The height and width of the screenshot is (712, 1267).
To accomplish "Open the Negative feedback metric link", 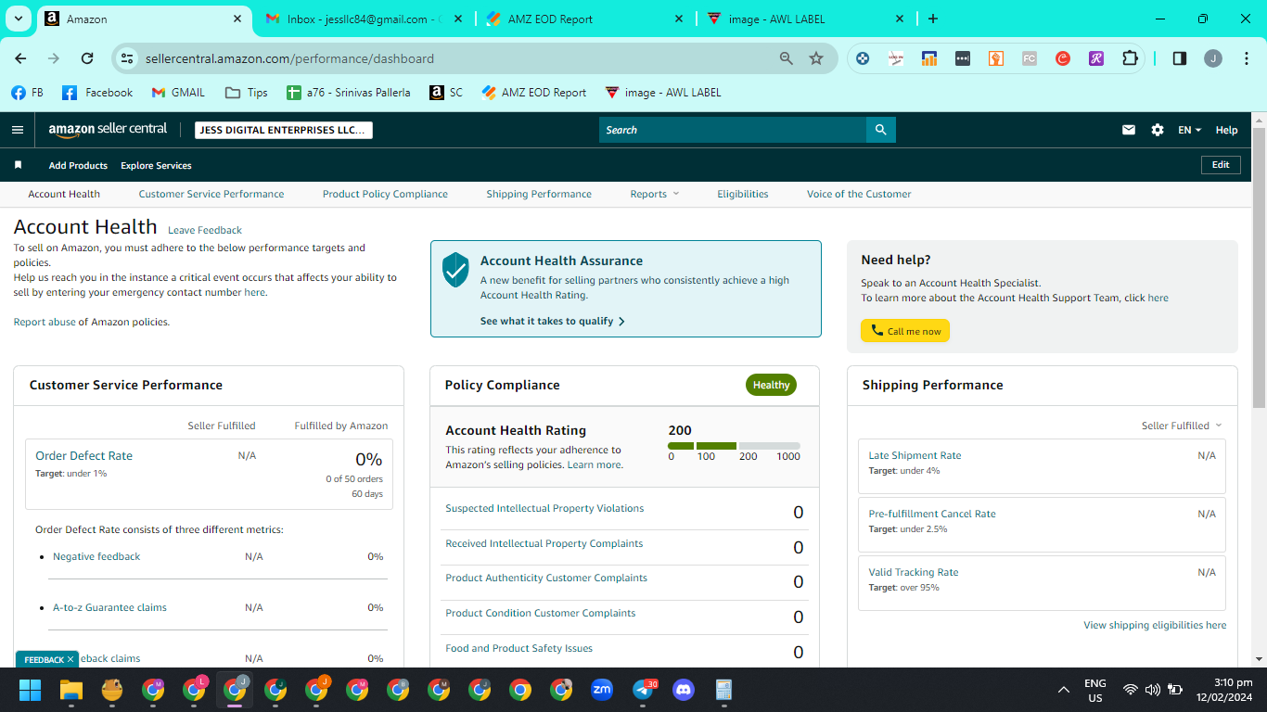I will (x=96, y=556).
